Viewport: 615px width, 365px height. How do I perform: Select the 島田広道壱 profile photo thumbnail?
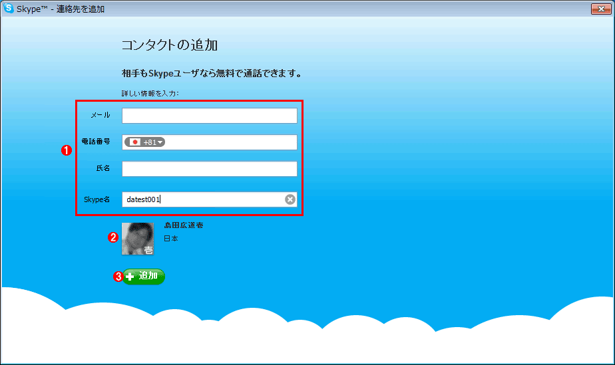pyautogui.click(x=138, y=239)
